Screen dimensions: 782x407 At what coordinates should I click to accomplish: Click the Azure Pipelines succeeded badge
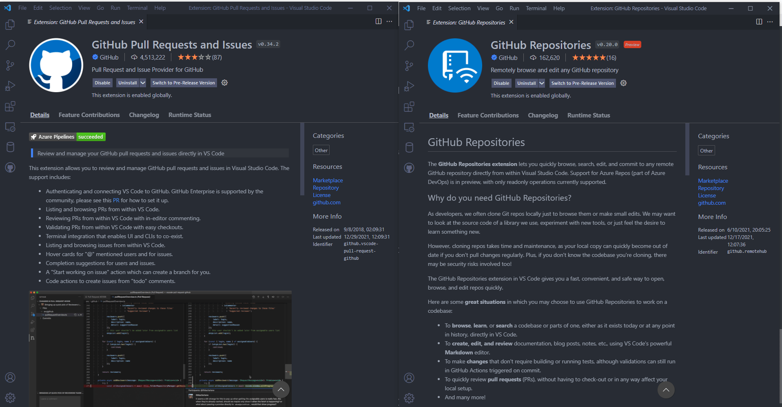pos(67,137)
